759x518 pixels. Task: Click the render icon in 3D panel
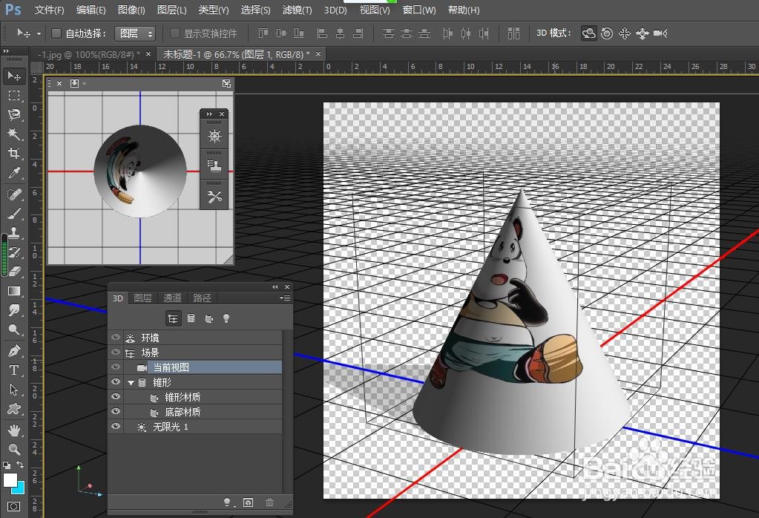(249, 502)
